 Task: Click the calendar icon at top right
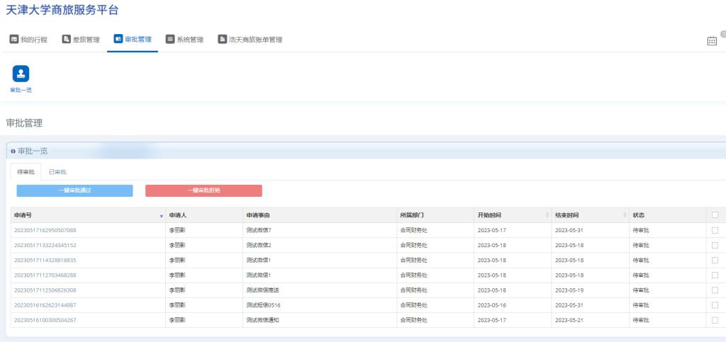(x=712, y=41)
